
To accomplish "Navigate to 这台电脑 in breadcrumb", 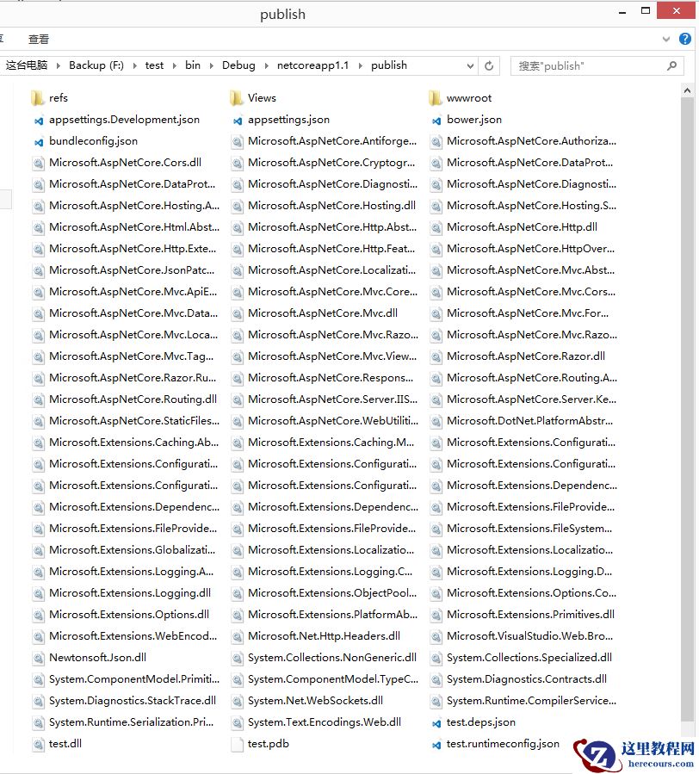I will click(x=27, y=65).
